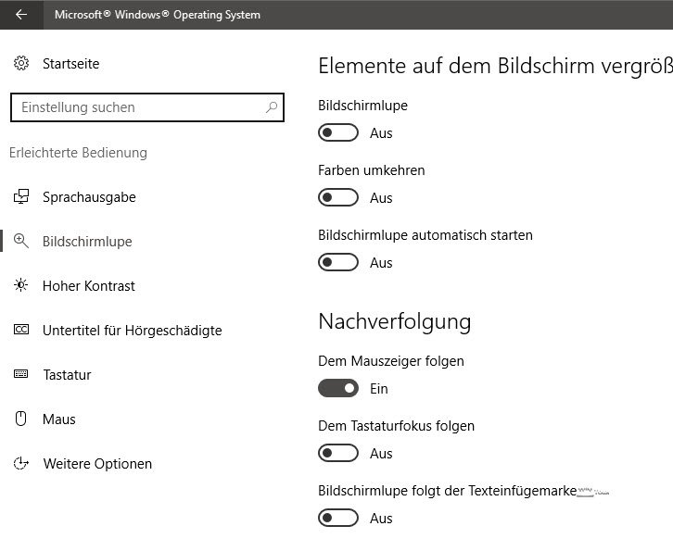
Task: Click the Untertitel closed caption icon
Action: (x=21, y=331)
